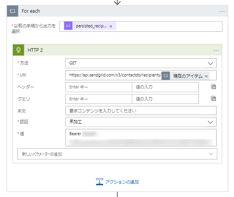Click the 本文 request content field

coord(141,110)
